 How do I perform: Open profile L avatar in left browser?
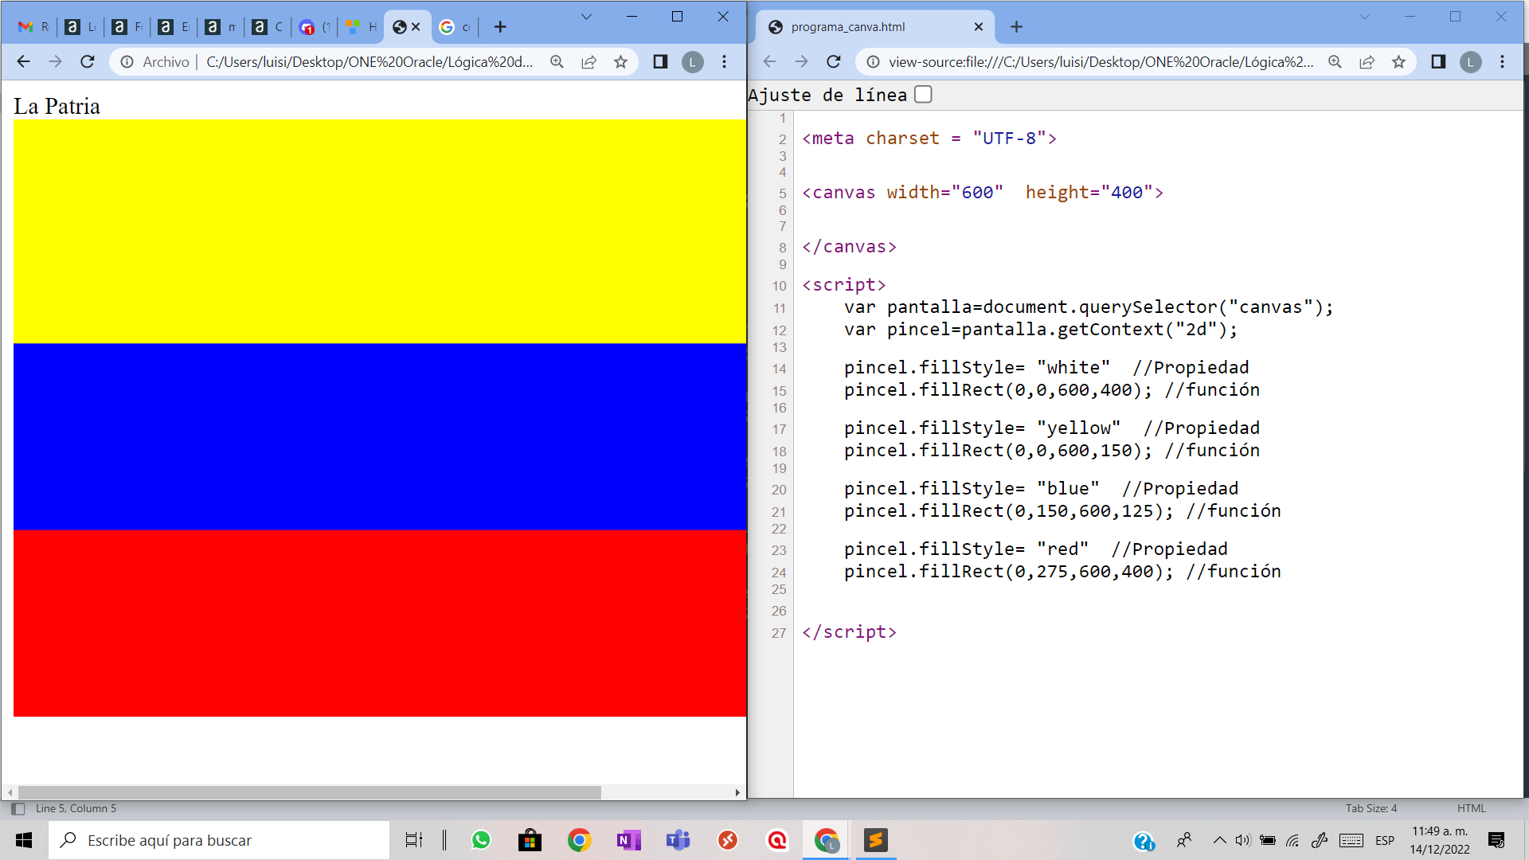pos(692,62)
